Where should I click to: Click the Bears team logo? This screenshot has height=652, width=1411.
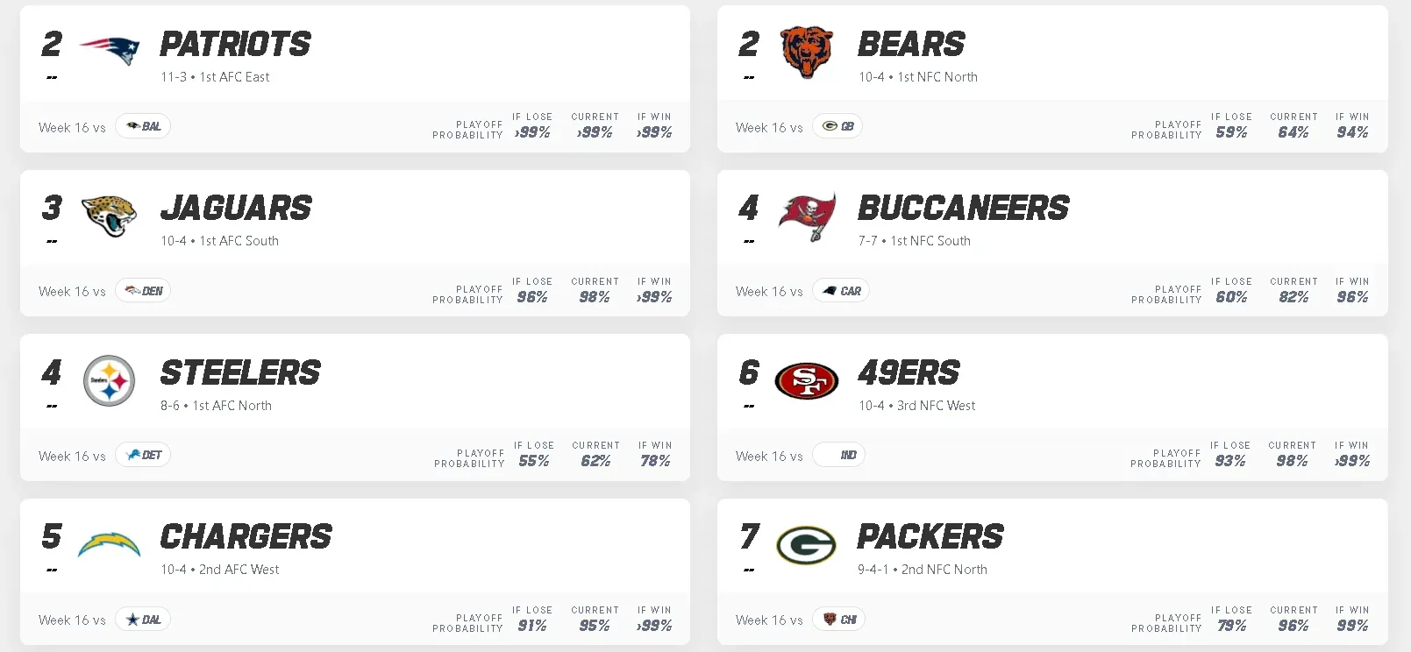(x=806, y=52)
